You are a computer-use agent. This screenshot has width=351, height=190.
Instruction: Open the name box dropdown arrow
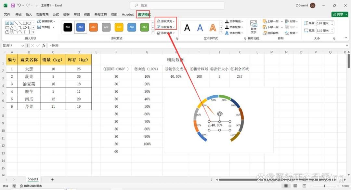[x=23, y=46]
